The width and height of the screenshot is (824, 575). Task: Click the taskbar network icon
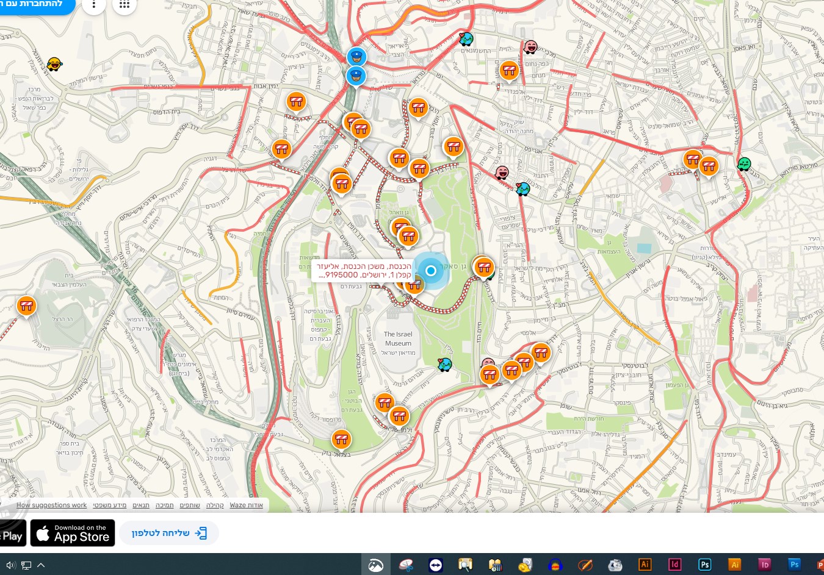(x=26, y=565)
